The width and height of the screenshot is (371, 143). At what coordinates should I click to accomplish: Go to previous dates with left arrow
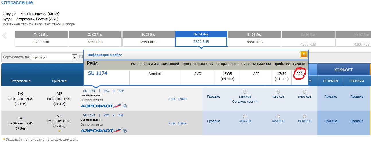pos(4,36)
